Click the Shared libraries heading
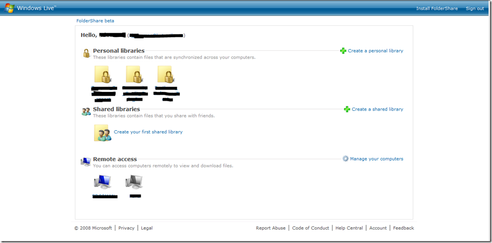This screenshot has height=243, width=492. [116, 109]
